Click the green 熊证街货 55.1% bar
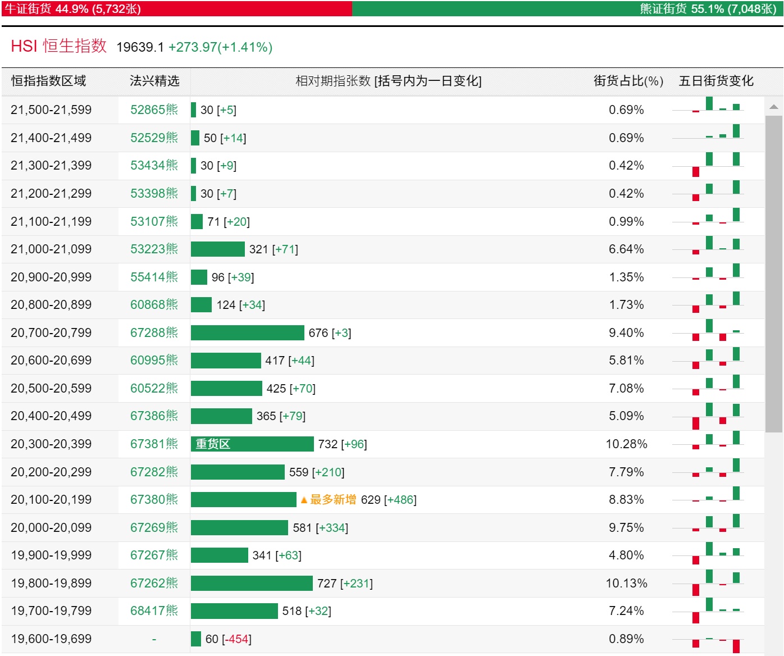Viewport: 784px width, 656px height. [567, 9]
